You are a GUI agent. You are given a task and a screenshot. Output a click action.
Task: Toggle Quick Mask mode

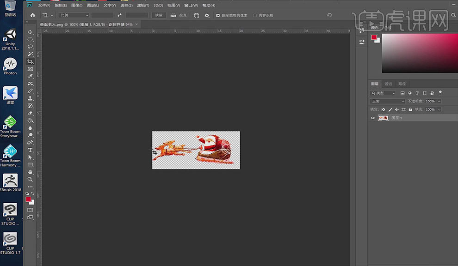tap(30, 210)
